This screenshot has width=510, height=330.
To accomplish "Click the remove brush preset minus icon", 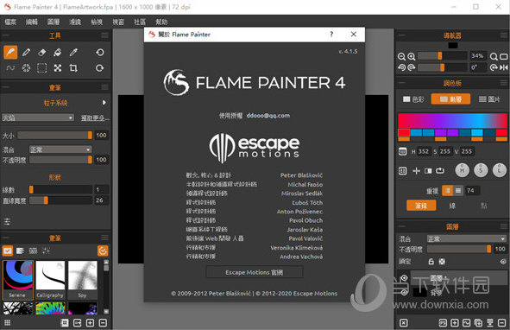I will 103,323.
